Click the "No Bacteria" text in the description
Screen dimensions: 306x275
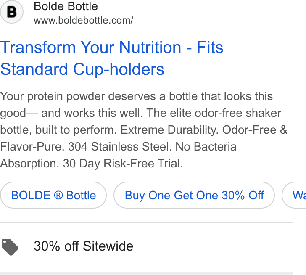206,147
